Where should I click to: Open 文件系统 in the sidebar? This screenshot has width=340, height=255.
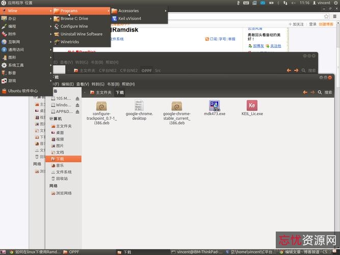coord(63,172)
